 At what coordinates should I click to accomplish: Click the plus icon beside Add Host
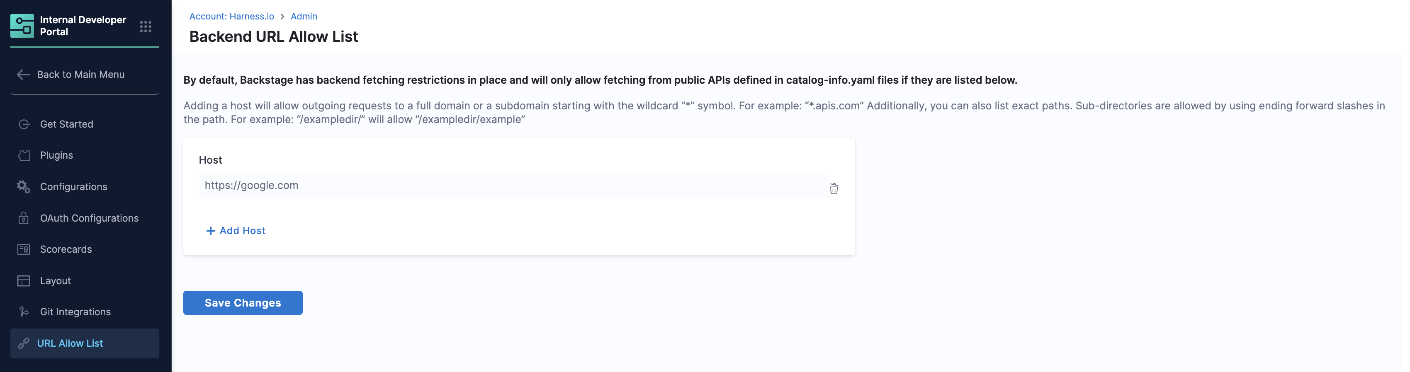(211, 231)
